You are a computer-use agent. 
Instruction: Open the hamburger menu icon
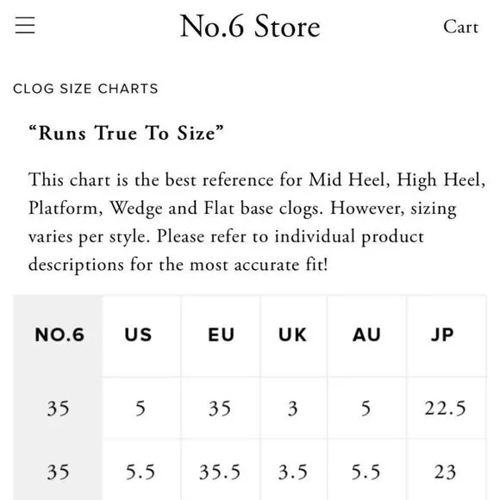tap(25, 25)
